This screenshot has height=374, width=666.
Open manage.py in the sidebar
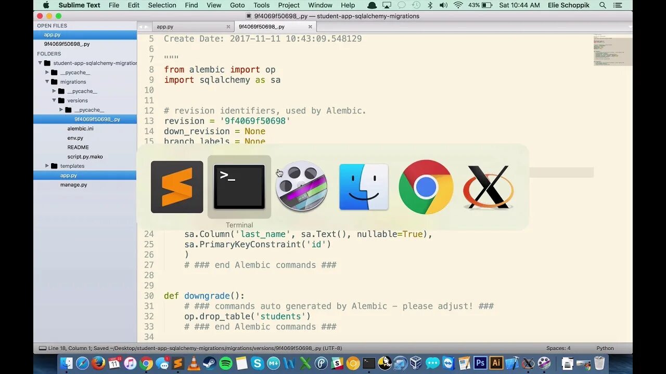pos(73,184)
